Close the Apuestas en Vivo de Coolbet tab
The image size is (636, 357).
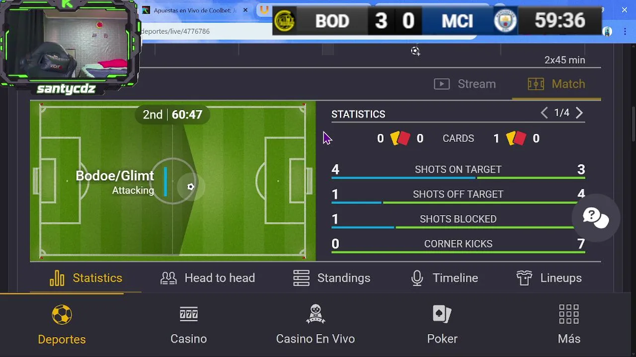point(245,10)
